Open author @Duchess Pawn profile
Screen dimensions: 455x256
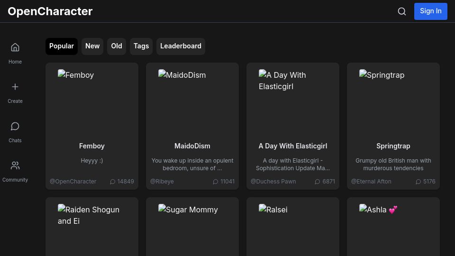click(x=273, y=182)
